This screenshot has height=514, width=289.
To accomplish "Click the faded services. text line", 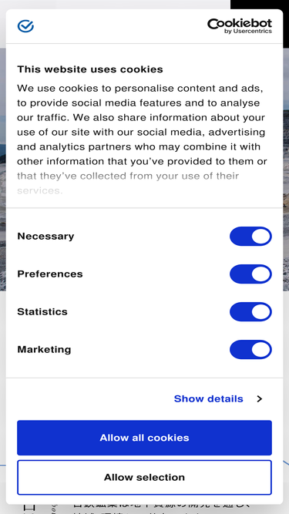I will pos(39,190).
